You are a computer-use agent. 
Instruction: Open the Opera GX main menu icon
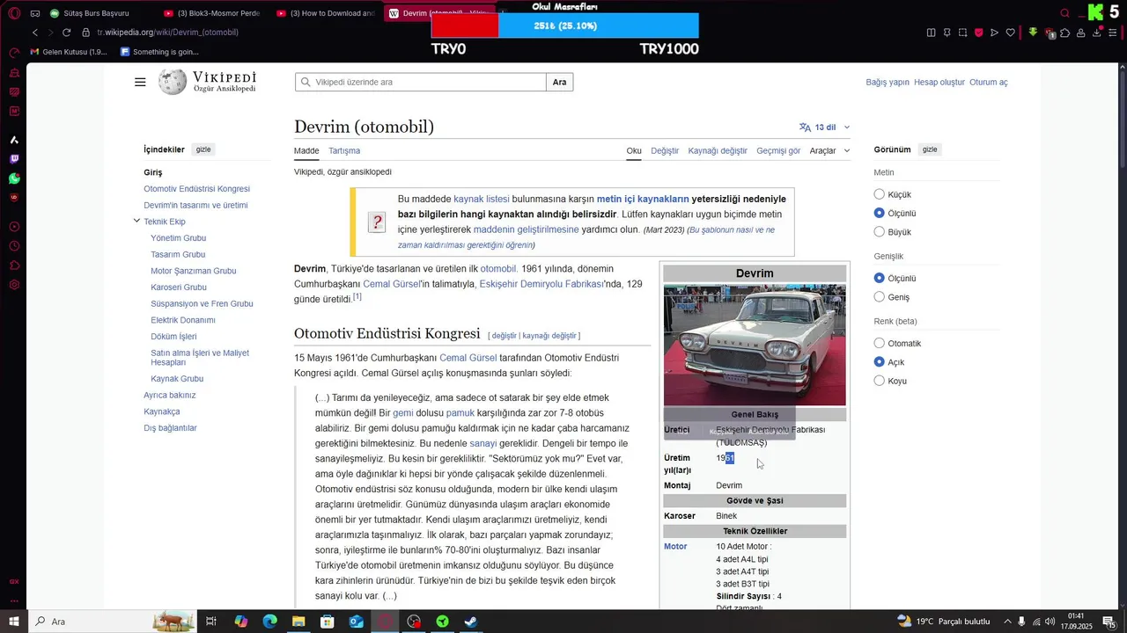click(x=14, y=13)
